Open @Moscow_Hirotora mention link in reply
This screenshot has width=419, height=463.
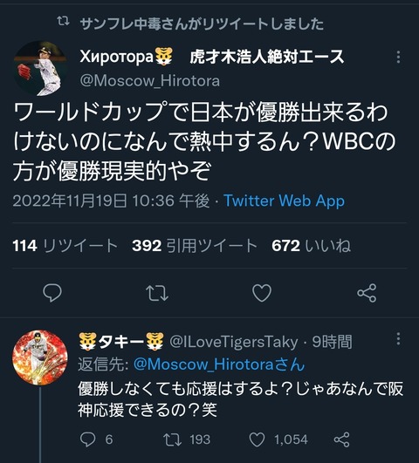tap(219, 364)
